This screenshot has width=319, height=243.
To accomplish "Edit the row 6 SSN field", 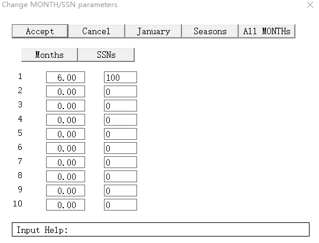I will click(121, 148).
